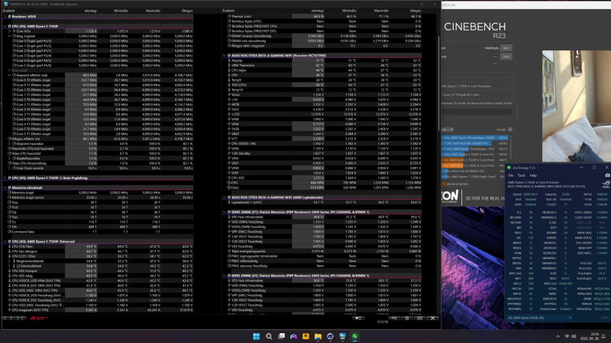Screen dimensions: 611x343
Task: Start the Cinebench multi core test
Action: coord(506,48)
